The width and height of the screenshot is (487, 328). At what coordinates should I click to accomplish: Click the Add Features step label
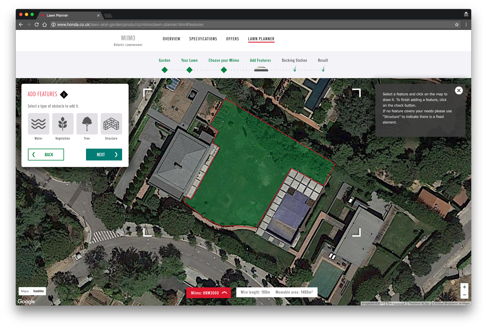tap(260, 60)
